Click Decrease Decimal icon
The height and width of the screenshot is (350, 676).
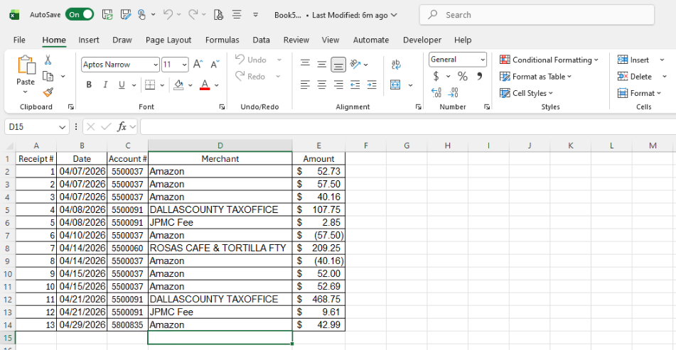(x=453, y=92)
